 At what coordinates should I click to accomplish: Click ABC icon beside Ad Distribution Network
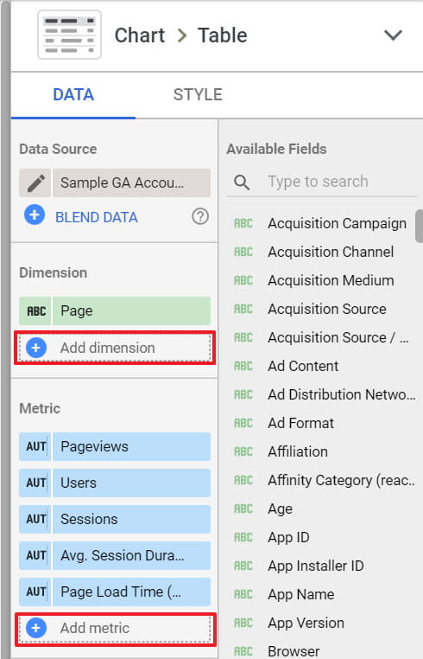click(243, 394)
